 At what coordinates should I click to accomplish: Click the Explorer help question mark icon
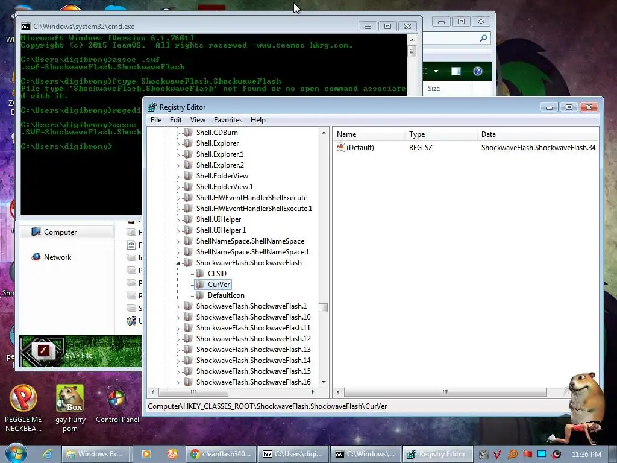tap(478, 71)
